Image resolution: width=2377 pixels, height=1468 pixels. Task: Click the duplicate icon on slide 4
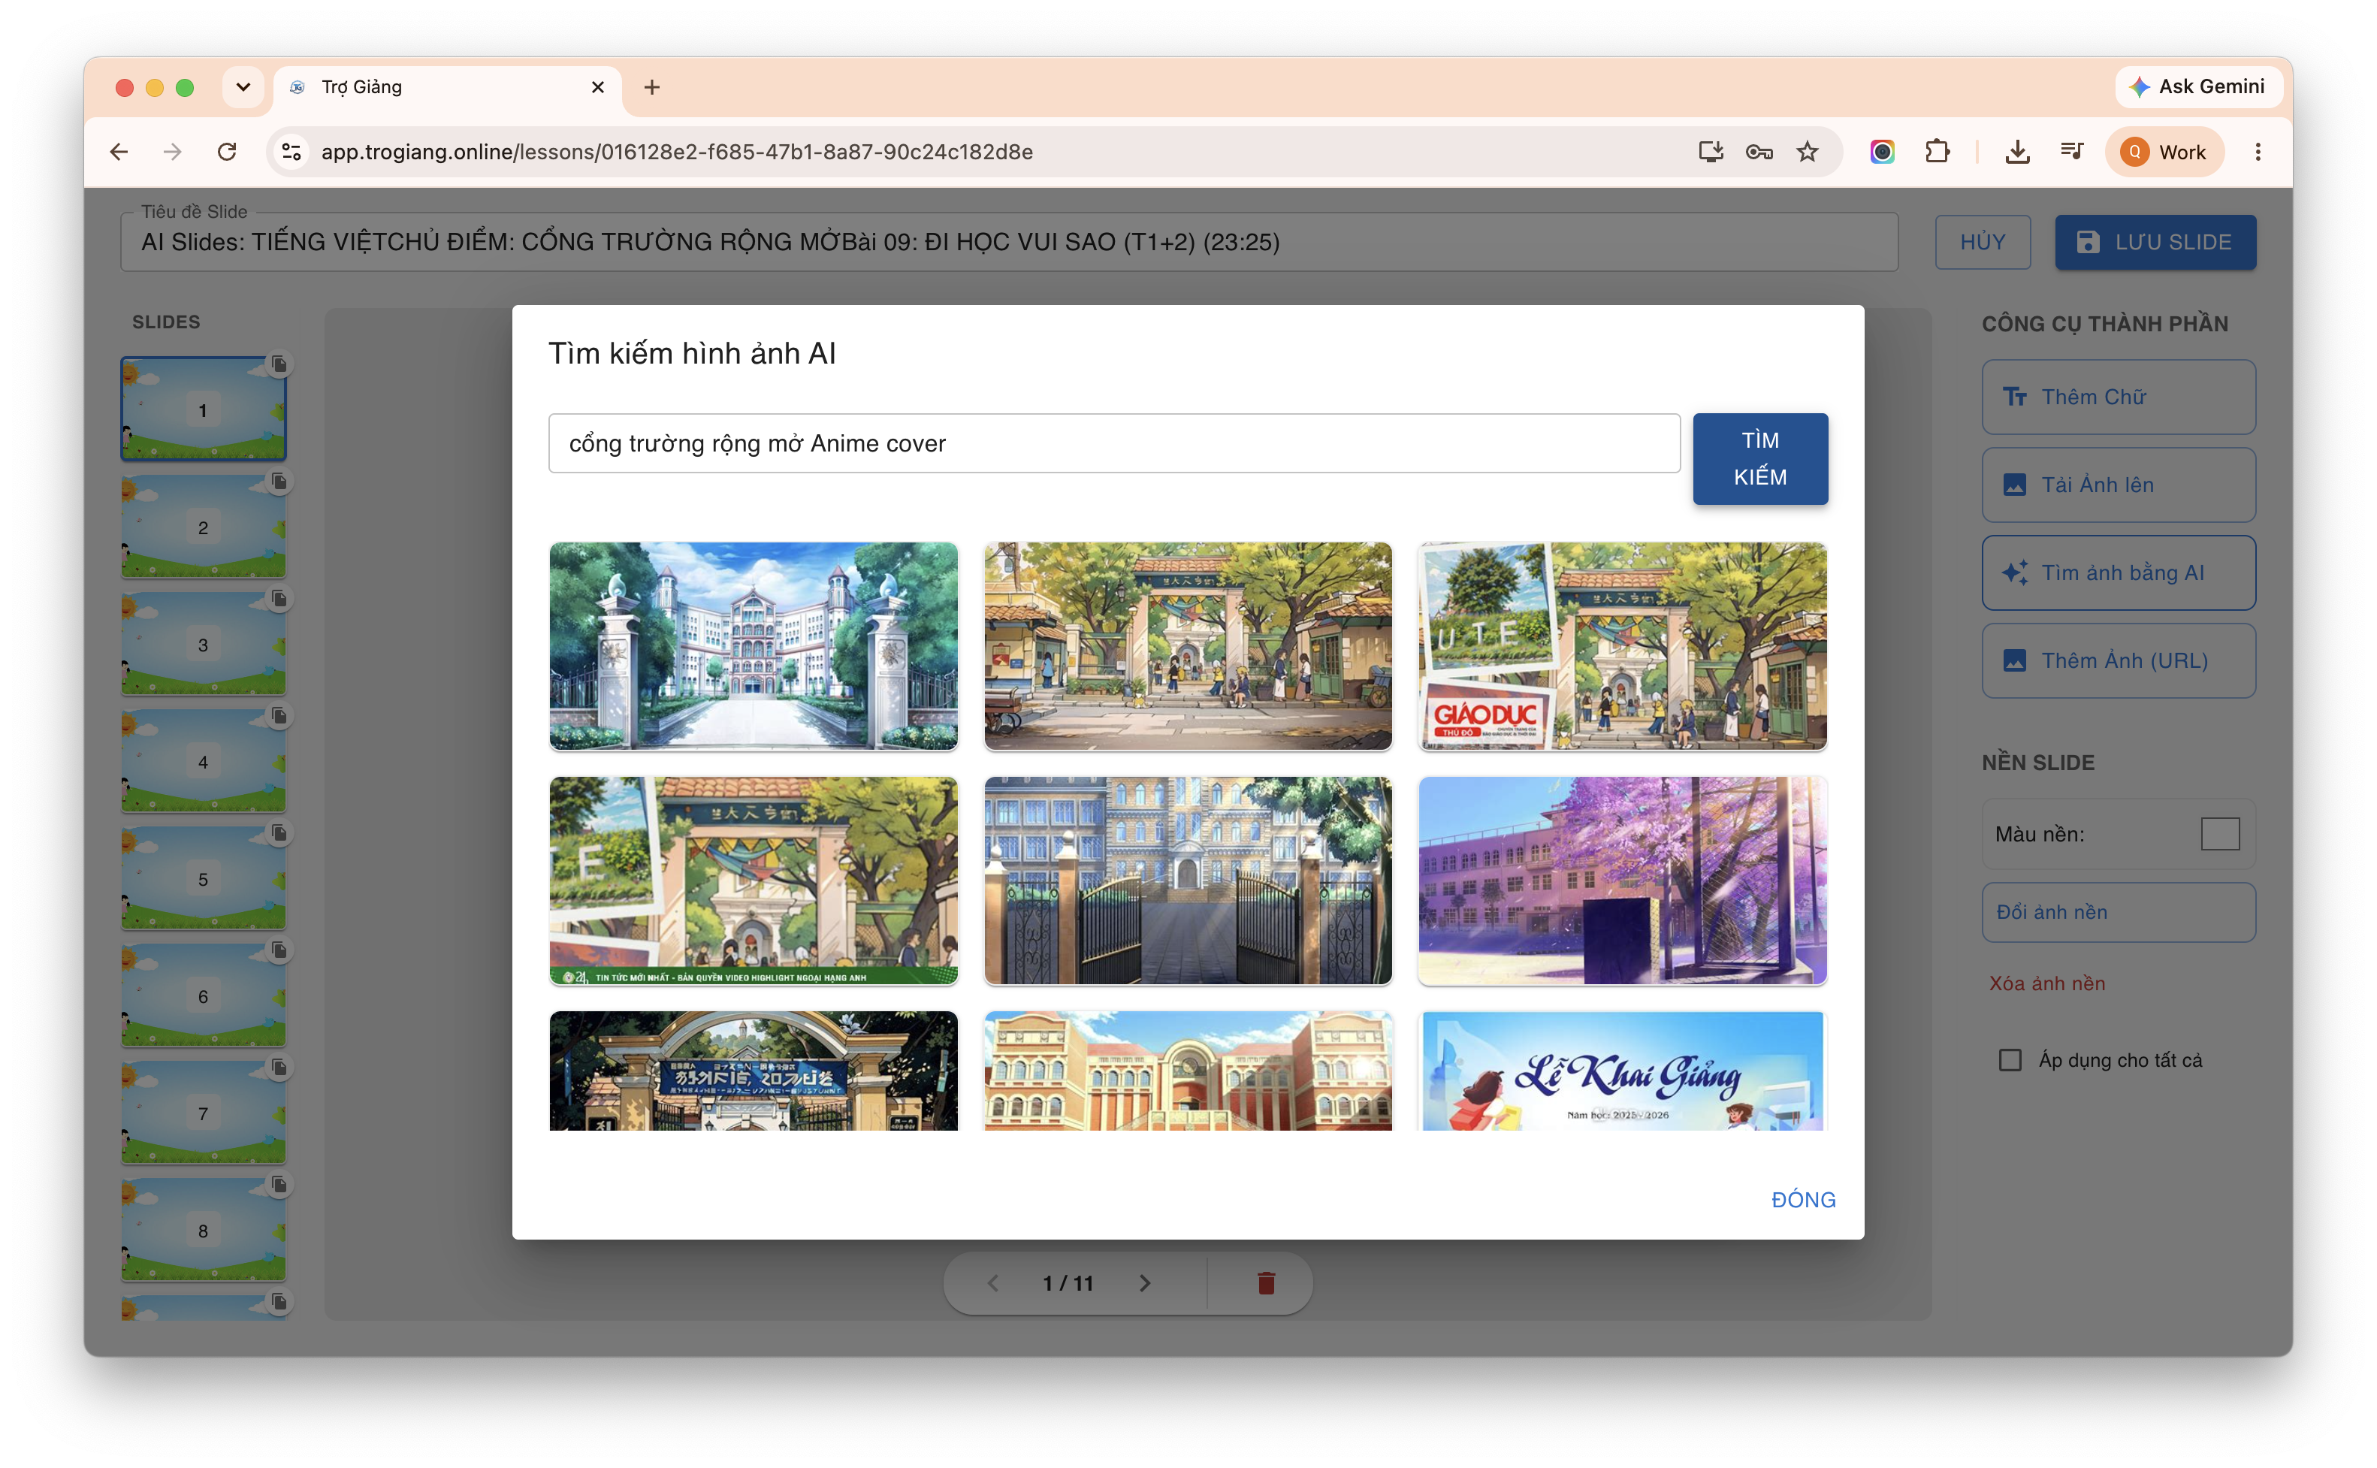[x=279, y=717]
